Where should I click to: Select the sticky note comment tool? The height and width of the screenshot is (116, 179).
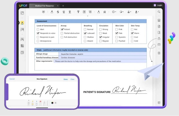pos(43,12)
